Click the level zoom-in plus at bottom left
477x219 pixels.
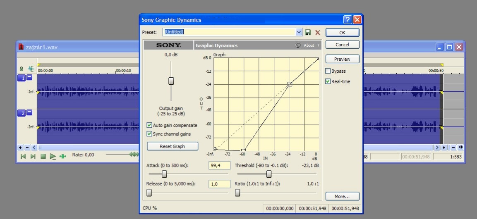pyautogui.click(x=20, y=148)
